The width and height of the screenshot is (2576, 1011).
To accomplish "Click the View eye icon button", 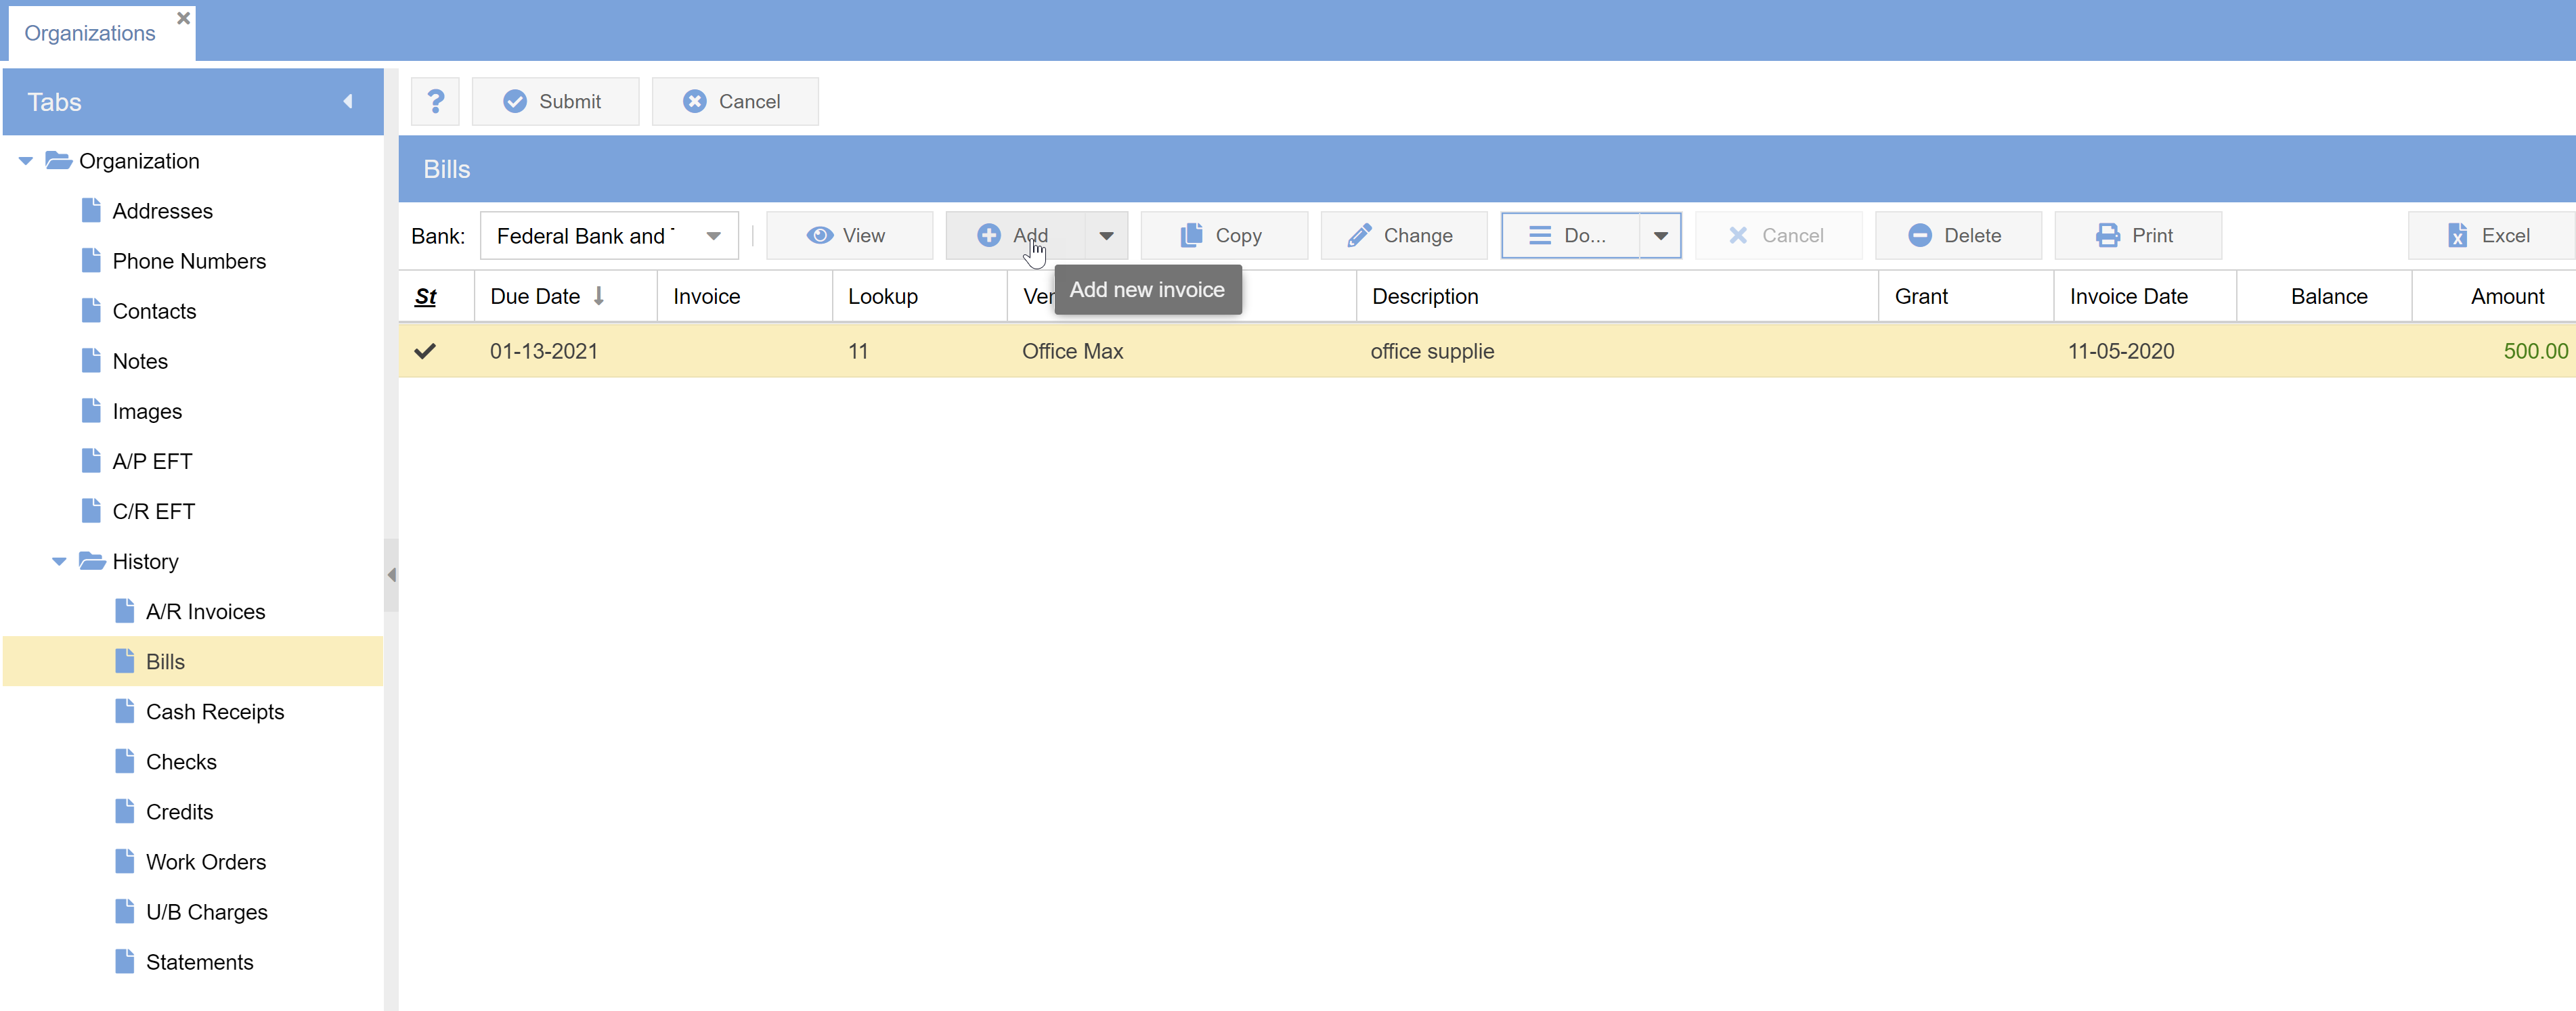I will (x=848, y=235).
